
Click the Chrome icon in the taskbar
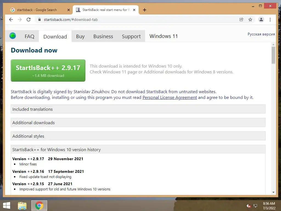click(x=39, y=206)
